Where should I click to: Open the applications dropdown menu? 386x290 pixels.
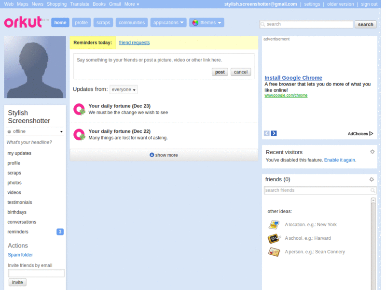click(168, 23)
